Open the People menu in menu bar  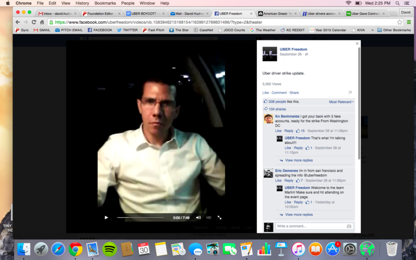click(128, 3)
